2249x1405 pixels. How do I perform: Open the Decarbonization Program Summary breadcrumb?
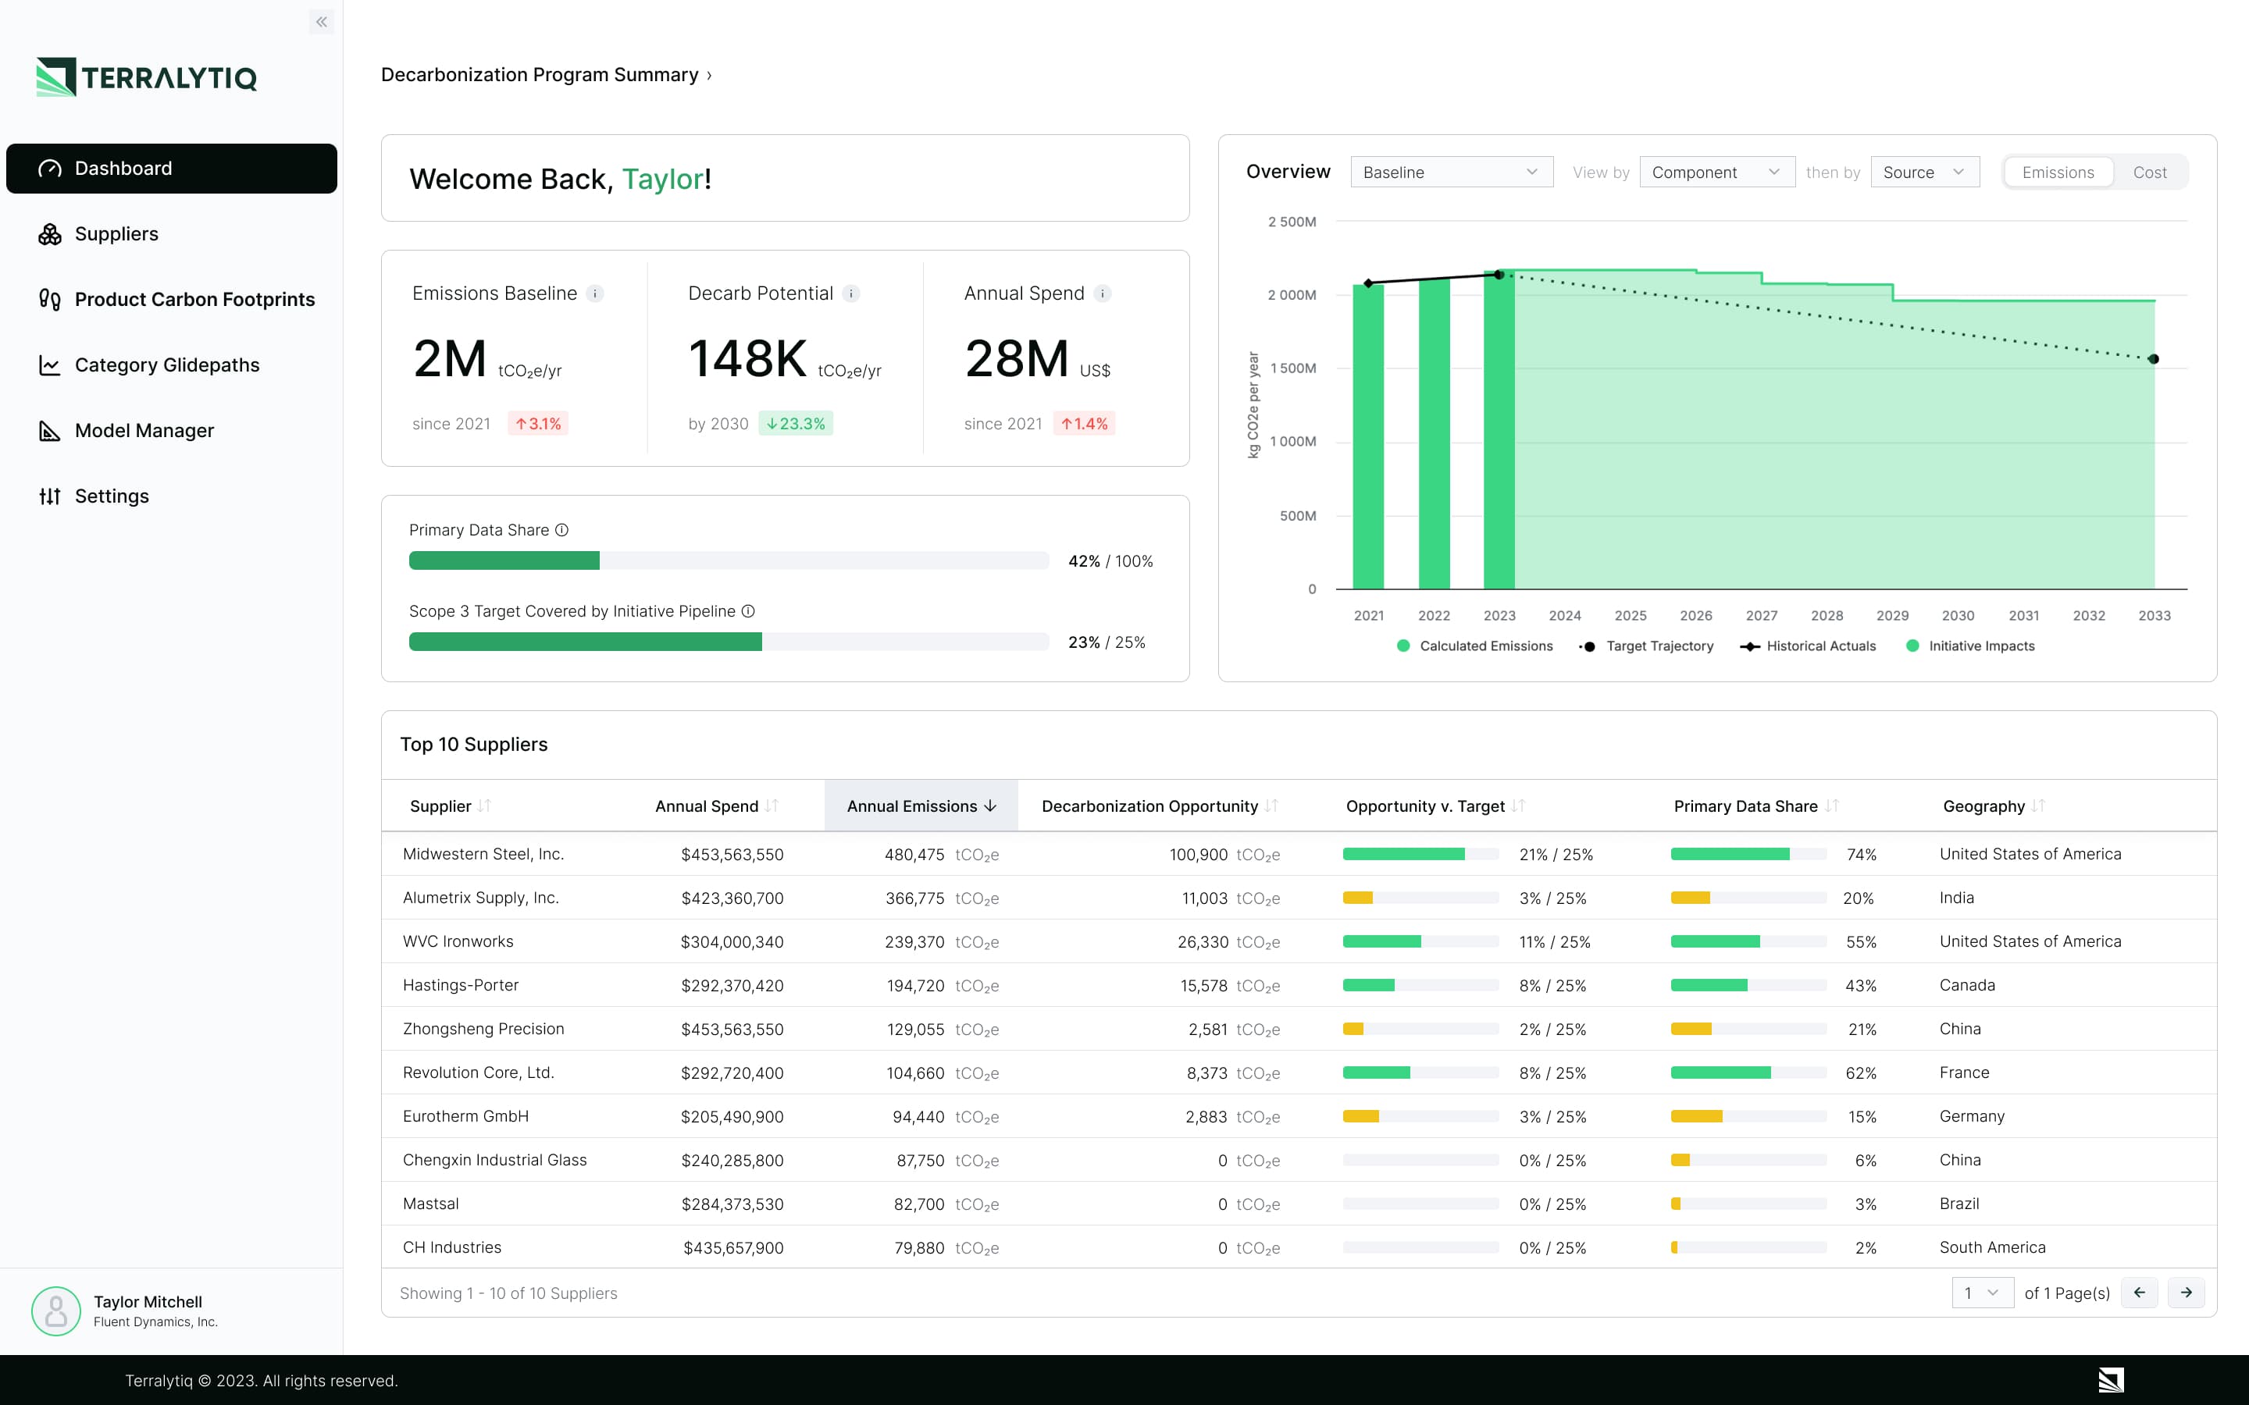pyautogui.click(x=537, y=74)
